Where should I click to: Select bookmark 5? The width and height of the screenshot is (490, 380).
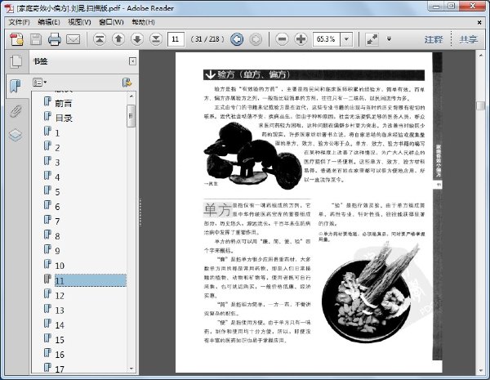57,192
